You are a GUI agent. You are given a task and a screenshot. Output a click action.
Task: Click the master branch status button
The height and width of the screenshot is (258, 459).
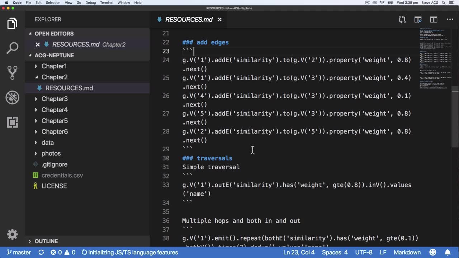(x=19, y=252)
